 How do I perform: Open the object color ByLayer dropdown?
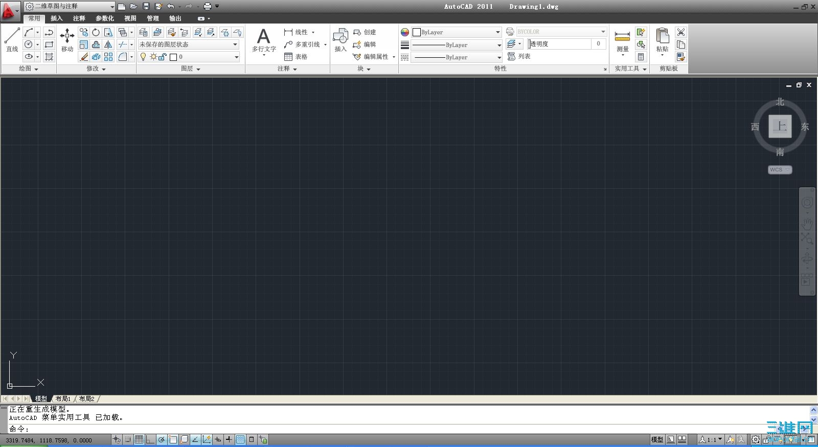coord(457,32)
